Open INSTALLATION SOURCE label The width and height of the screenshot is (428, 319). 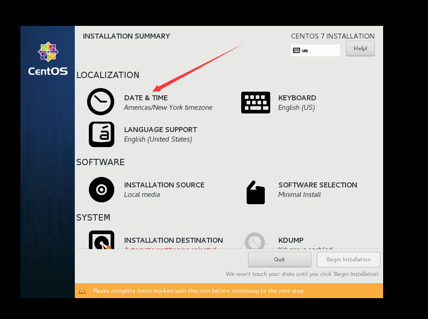click(x=164, y=185)
